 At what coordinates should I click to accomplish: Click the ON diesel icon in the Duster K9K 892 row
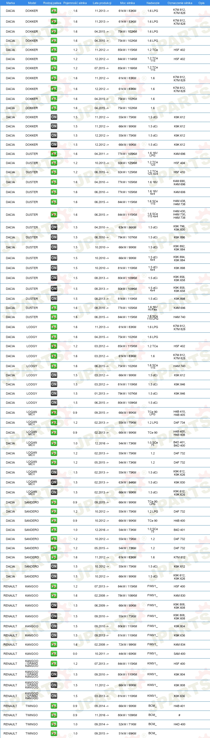tap(54, 248)
